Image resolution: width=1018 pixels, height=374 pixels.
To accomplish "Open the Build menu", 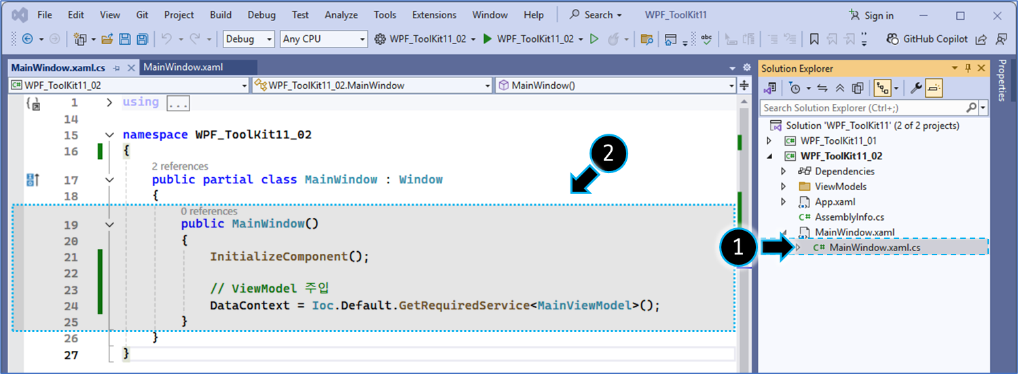I will coord(220,15).
